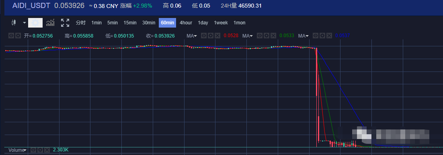Click the 高= 0.055858 high value
The image size is (443, 155).
(x=79, y=36)
